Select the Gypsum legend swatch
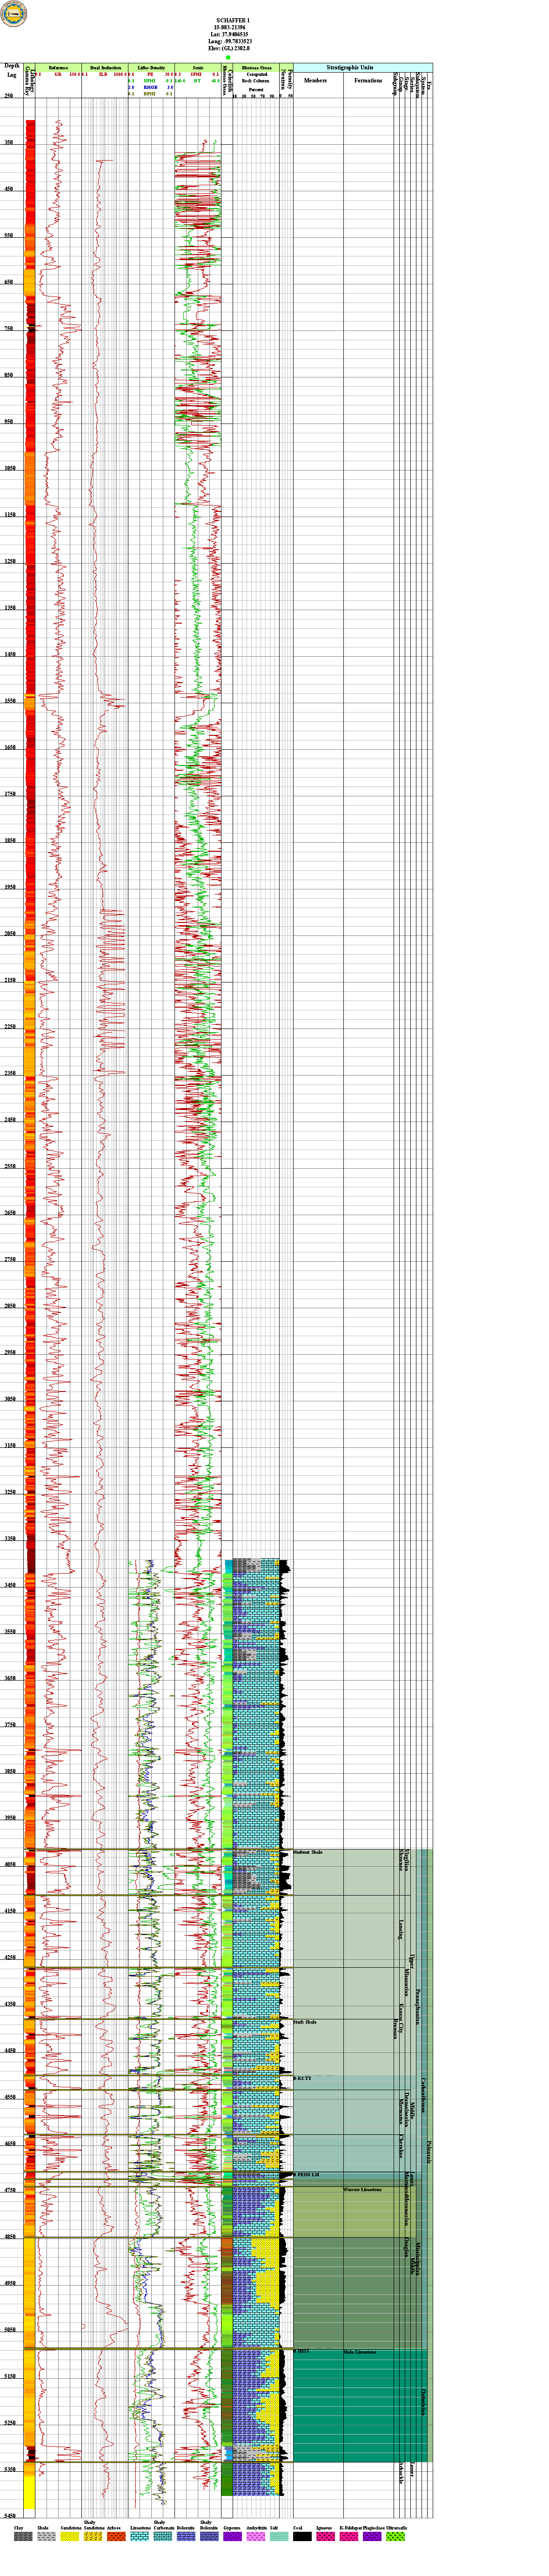 232,2536
